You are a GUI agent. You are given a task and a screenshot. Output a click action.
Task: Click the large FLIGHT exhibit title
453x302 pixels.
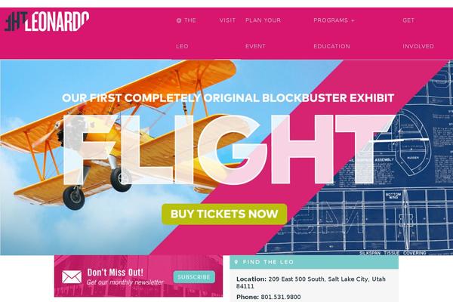click(x=228, y=150)
